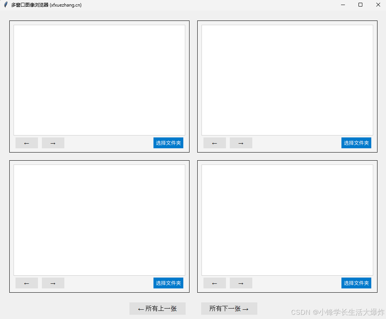Click the bottom-left image display area
This screenshot has width=386, height=319.
(x=99, y=220)
